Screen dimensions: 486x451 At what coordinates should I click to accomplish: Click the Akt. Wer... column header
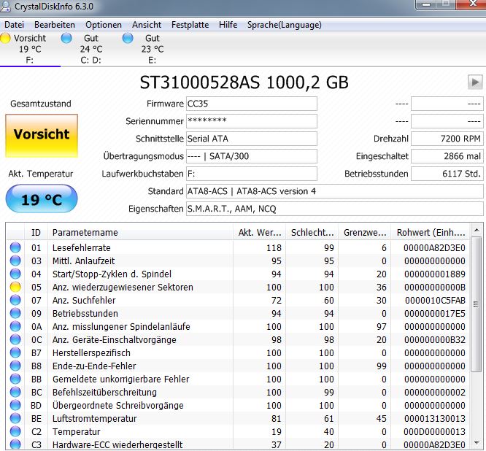coord(259,233)
